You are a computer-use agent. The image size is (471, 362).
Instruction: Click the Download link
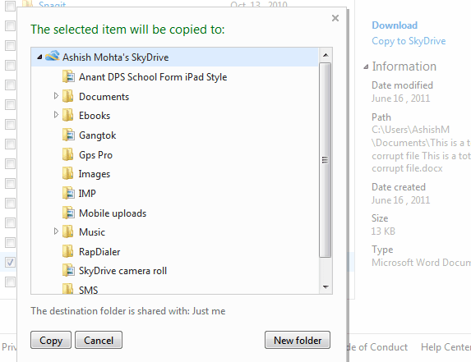tap(395, 25)
